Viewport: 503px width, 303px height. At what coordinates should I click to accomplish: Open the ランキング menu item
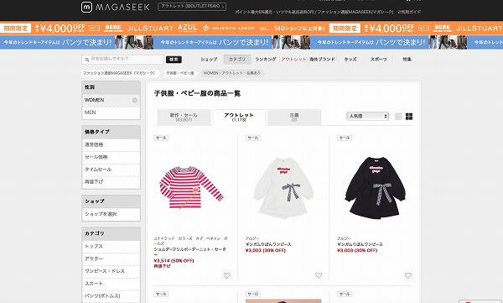coord(266,59)
